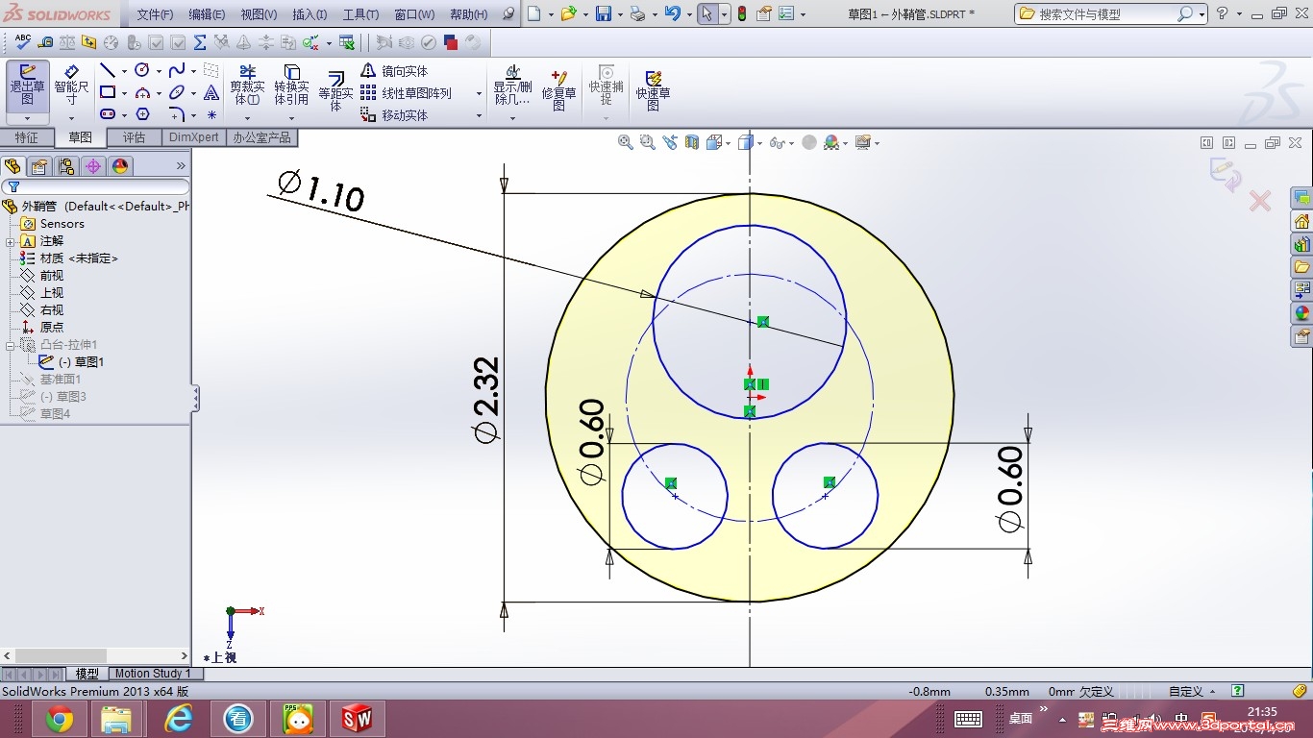Screen dimensions: 1313x738
Task: Click Mirror Entities (镜向实体)
Action: 394,71
